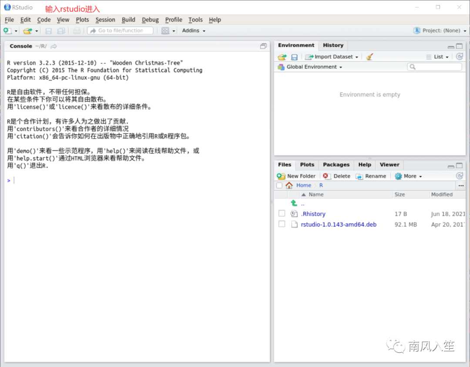Maximize the Environment pane

pos(459,46)
